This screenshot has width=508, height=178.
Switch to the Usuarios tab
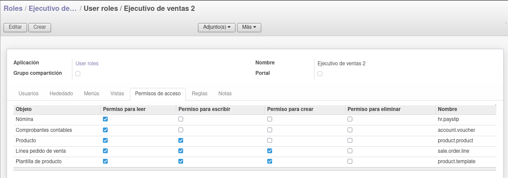(x=28, y=94)
